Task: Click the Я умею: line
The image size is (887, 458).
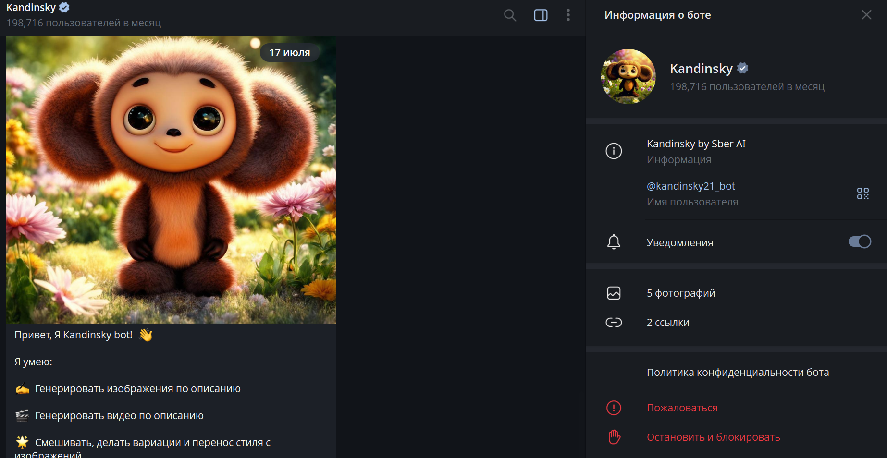Action: click(x=33, y=362)
